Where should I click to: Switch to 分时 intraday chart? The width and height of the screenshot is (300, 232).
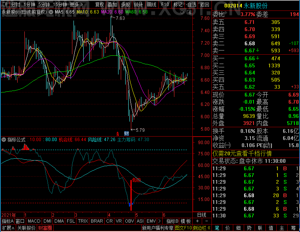click(15, 4)
